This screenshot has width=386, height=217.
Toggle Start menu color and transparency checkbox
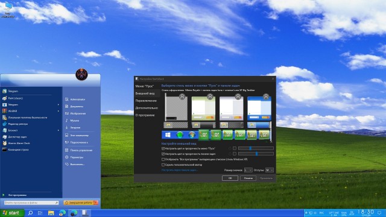pyautogui.click(x=163, y=149)
